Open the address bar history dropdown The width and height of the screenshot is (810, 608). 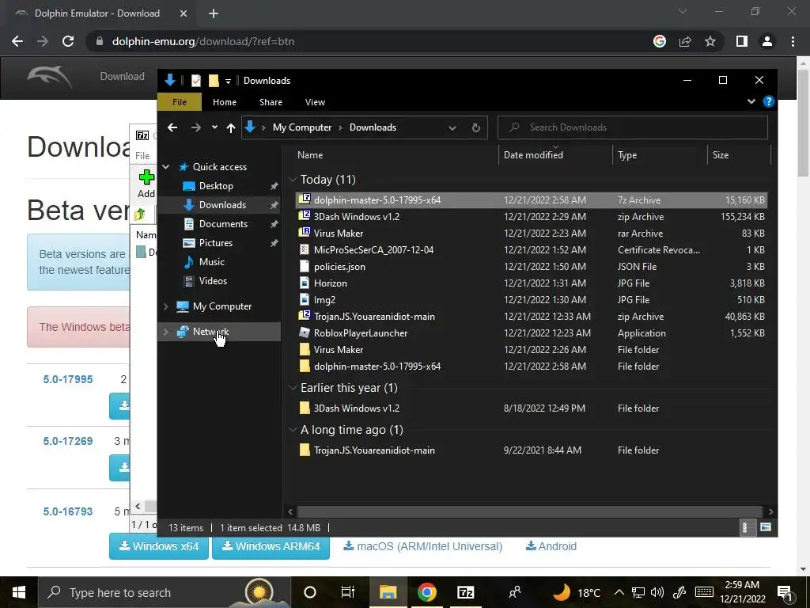tap(452, 127)
